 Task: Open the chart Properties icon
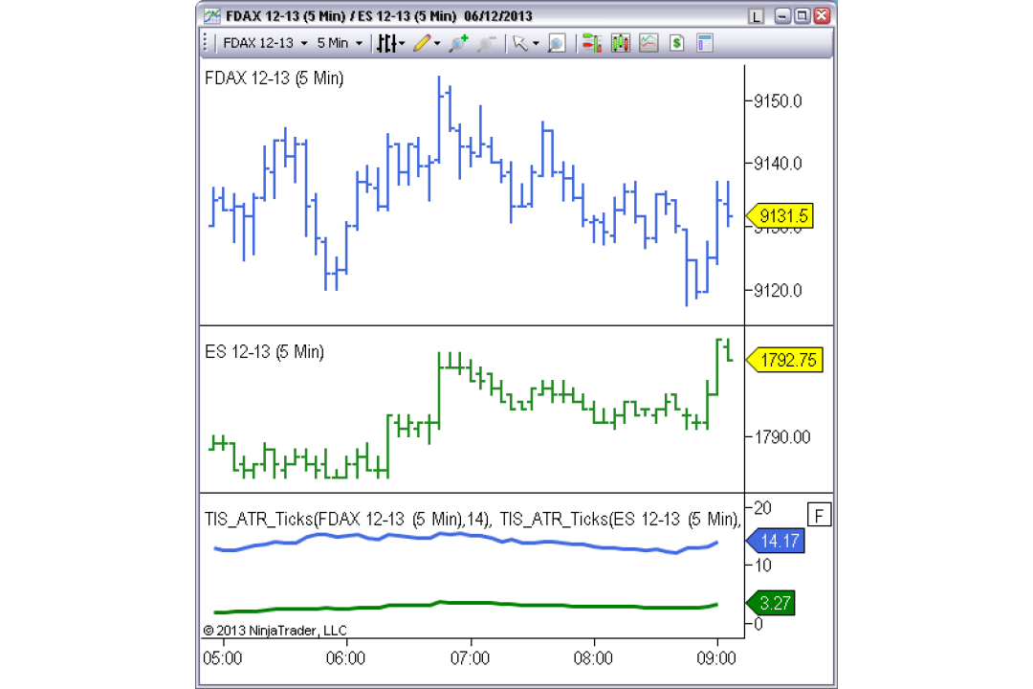(705, 43)
